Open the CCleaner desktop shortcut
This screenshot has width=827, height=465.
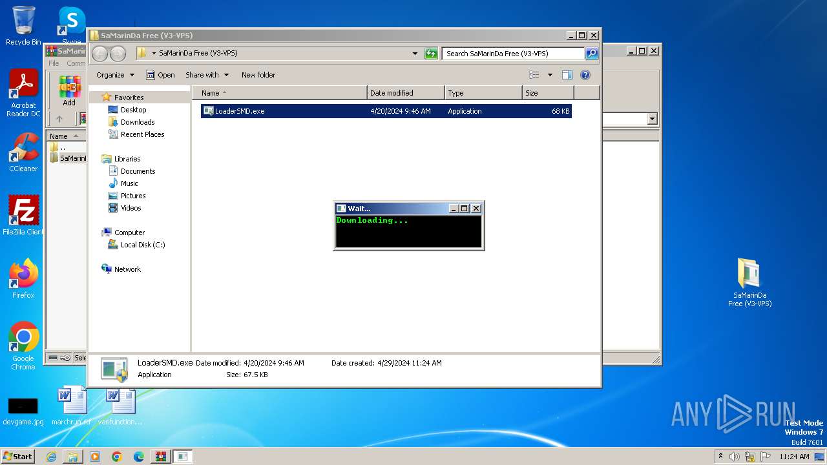pyautogui.click(x=23, y=153)
